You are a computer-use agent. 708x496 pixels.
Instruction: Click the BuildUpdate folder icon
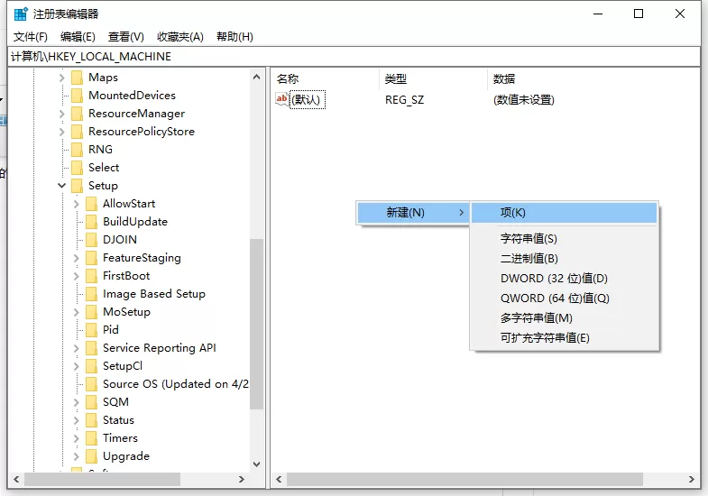click(x=92, y=222)
